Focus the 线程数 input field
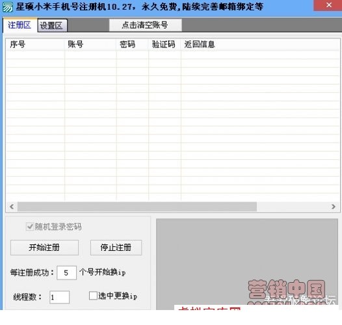The width and height of the screenshot is (342, 325). click(60, 297)
